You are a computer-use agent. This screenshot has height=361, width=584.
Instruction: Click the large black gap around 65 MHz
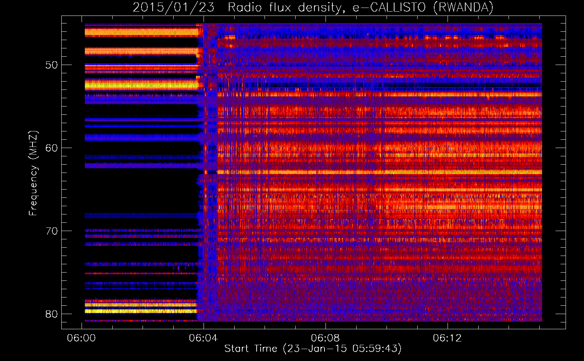[141, 191]
